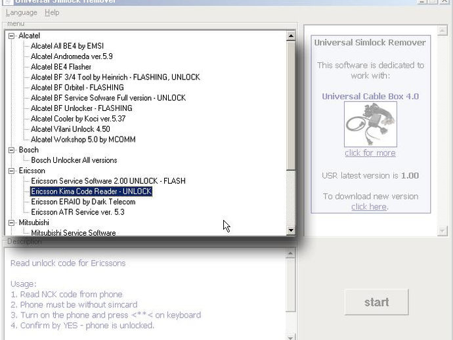
Task: Select Ericsson ERAIO by Dark Telecom
Action: [x=83, y=202]
